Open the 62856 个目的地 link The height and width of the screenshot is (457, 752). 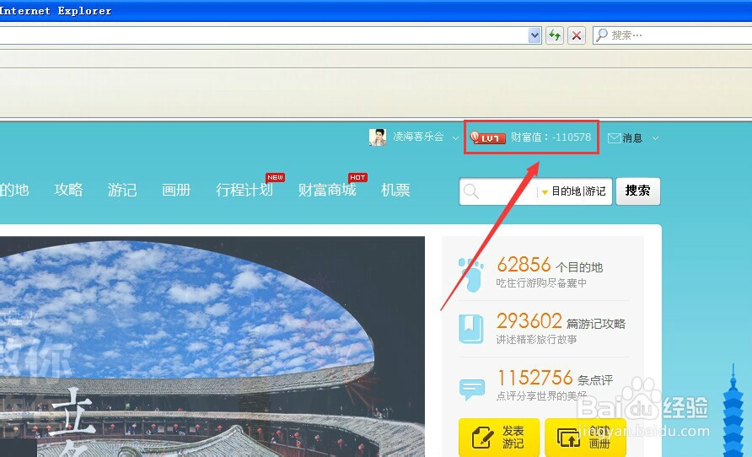click(550, 266)
